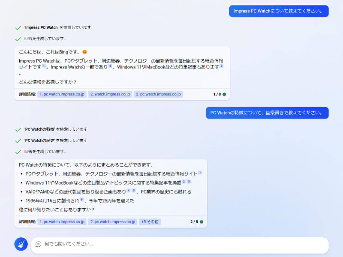Click the checkmark beside 'Impress PC Watch' search status
Viewport: 343px width, 257px height.
(17, 27)
